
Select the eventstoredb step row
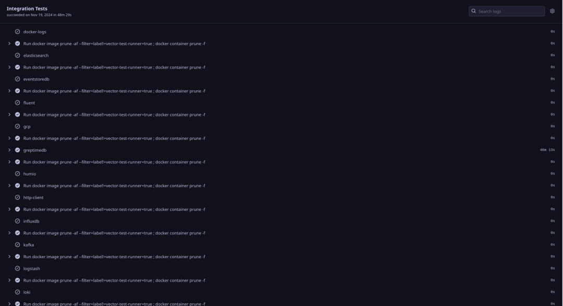(36, 79)
